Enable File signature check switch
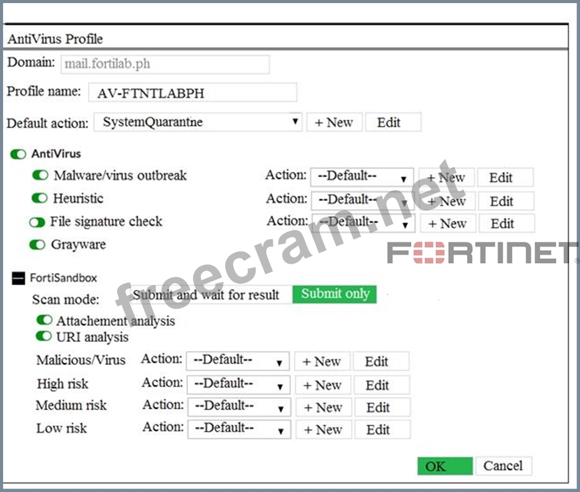This screenshot has height=492, width=580. pyautogui.click(x=37, y=222)
